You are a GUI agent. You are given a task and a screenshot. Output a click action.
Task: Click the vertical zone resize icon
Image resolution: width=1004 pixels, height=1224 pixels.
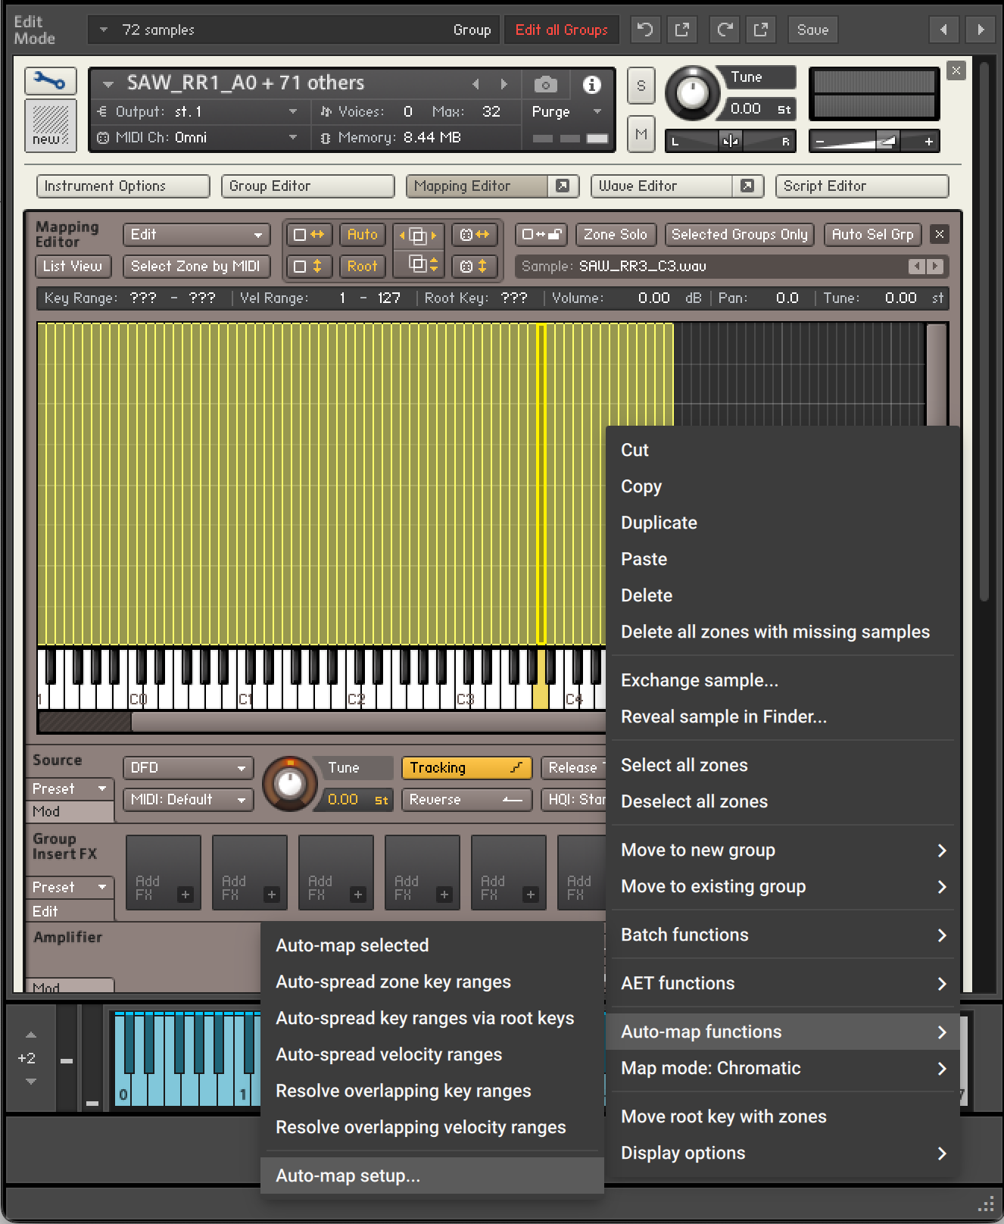point(308,267)
